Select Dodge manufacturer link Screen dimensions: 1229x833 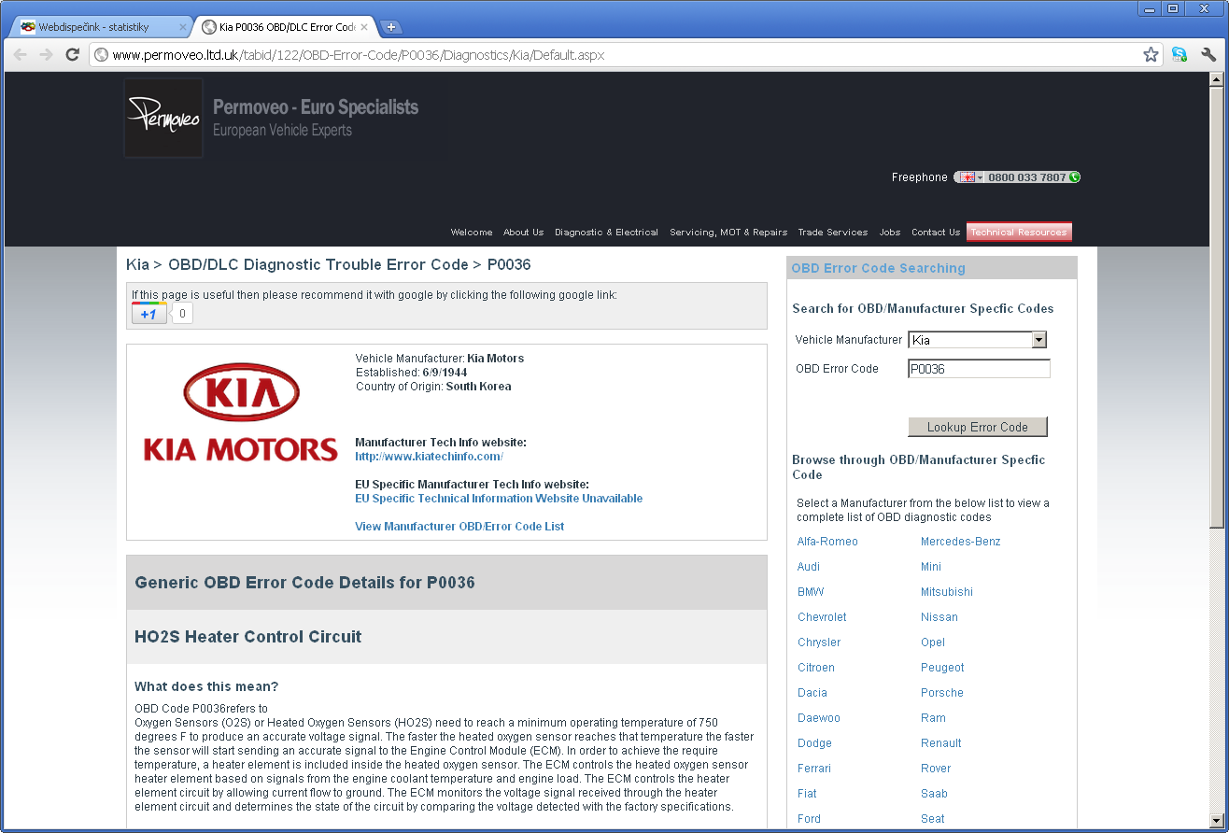814,743
